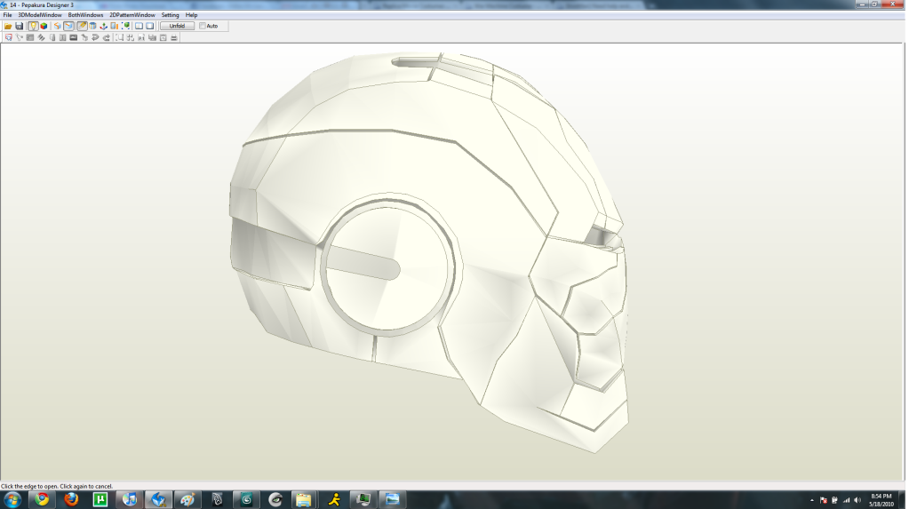
Task: Click the orange cube rotate icon
Action: 58,26
